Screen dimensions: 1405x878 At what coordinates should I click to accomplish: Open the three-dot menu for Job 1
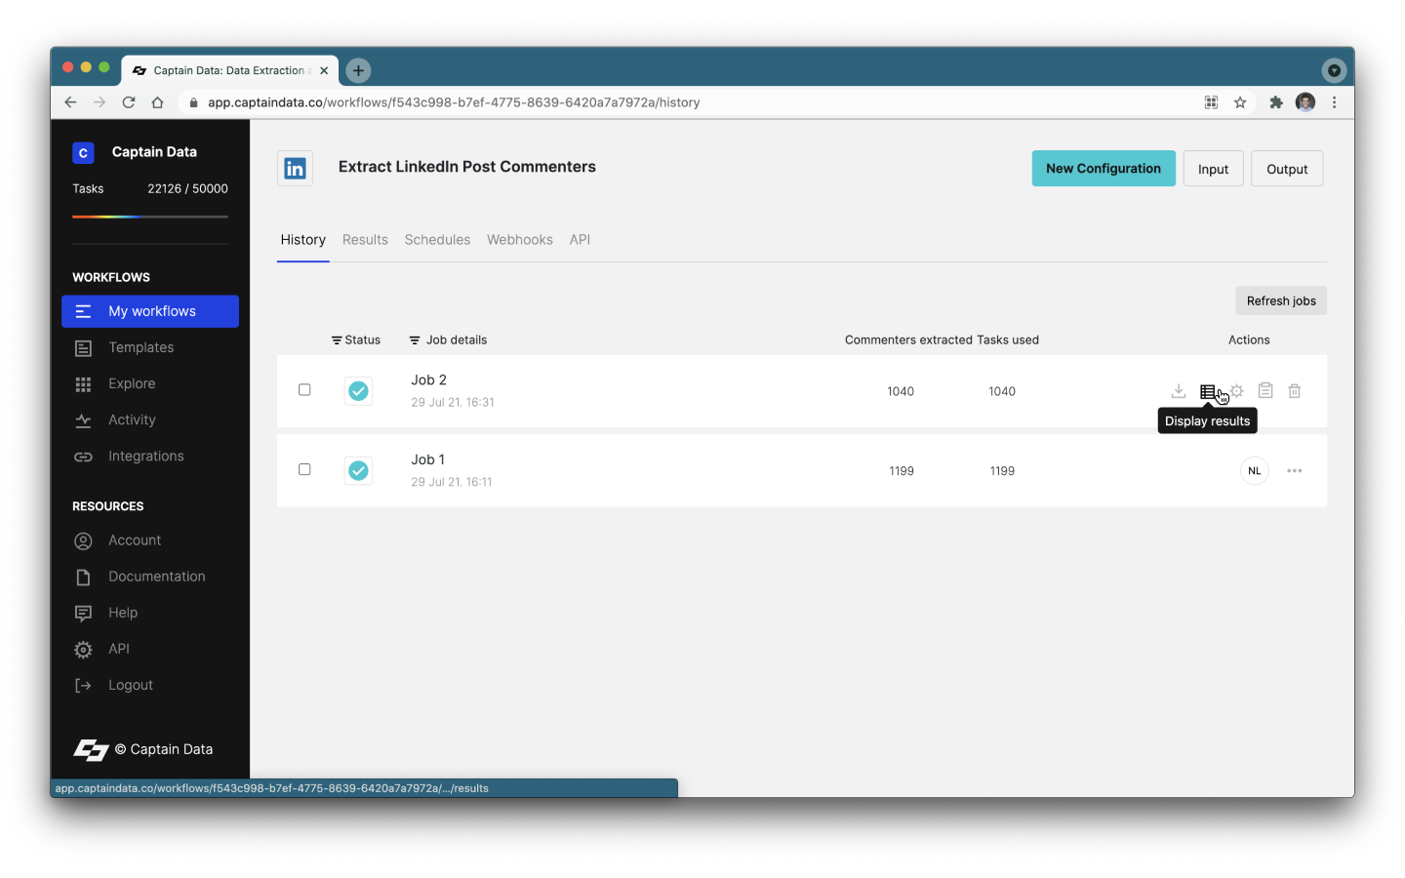[1295, 471]
